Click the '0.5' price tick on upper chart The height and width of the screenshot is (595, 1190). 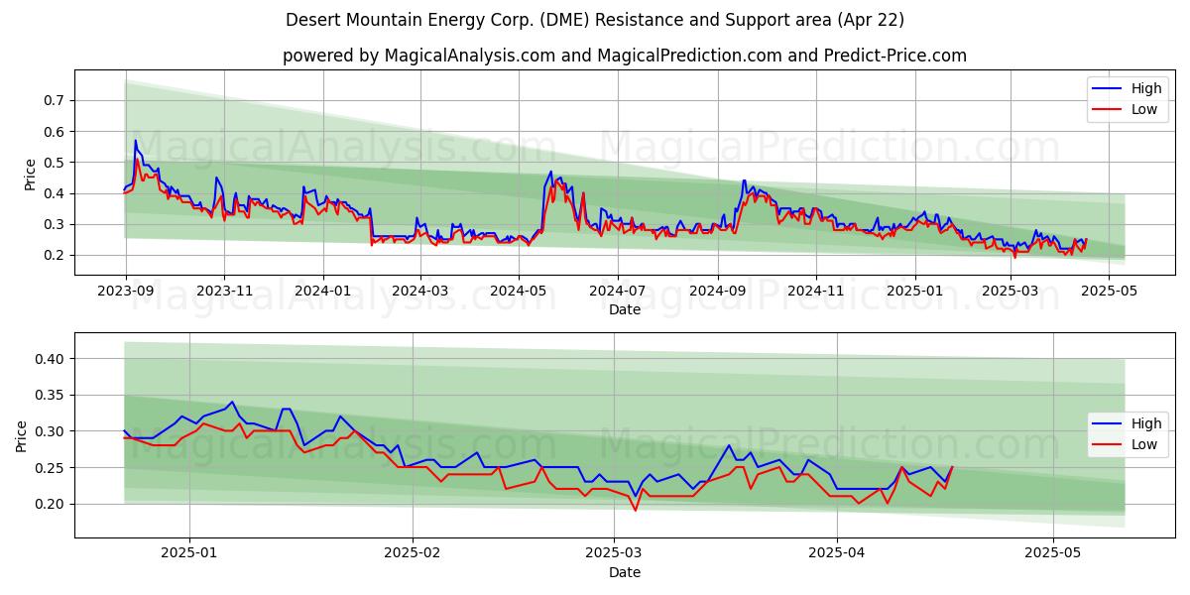coord(55,163)
